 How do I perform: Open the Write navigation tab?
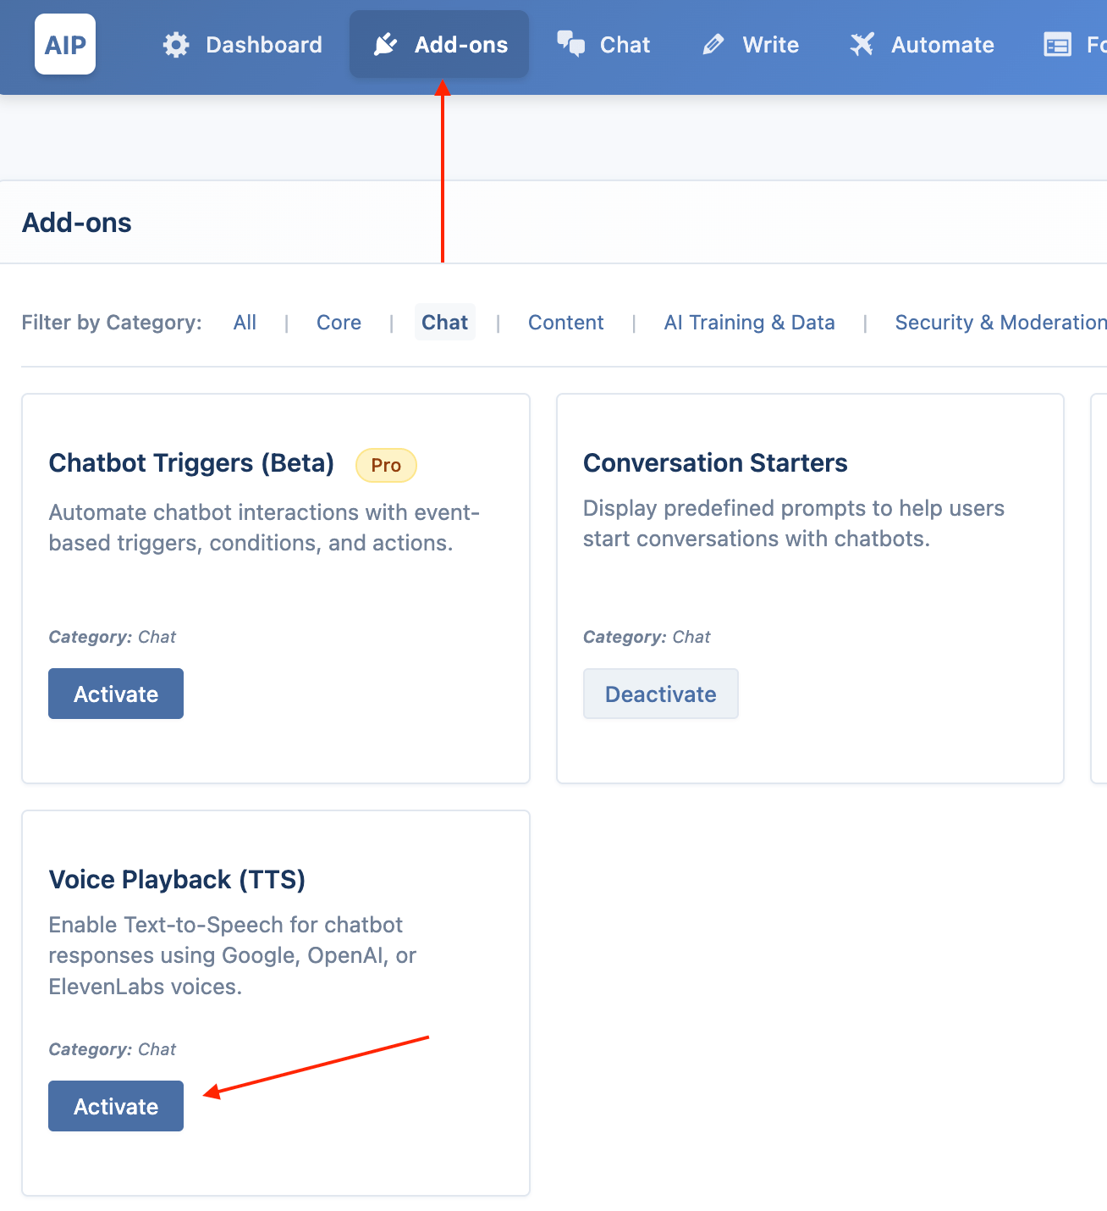(x=751, y=44)
